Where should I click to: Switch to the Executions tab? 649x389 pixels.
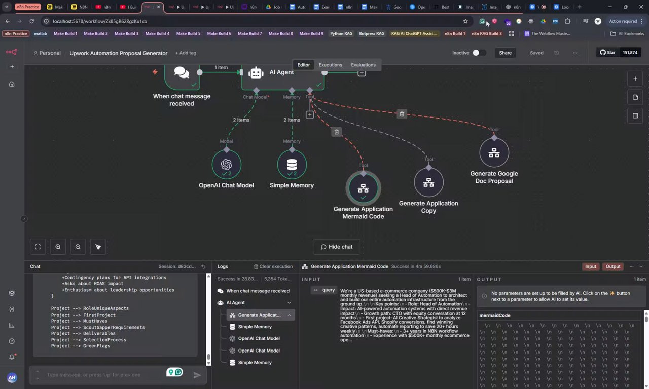(x=330, y=65)
